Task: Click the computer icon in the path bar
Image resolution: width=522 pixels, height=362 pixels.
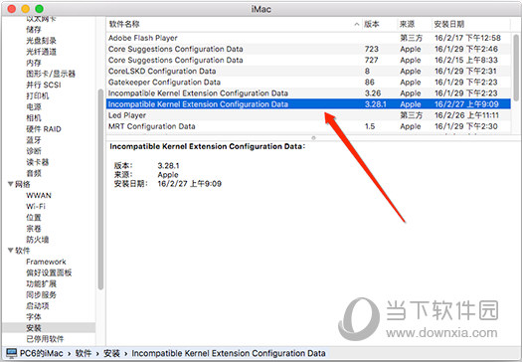Action: click(11, 353)
